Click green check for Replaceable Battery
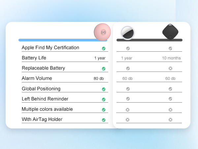Screen dimensions: 198x149 tap(104, 69)
